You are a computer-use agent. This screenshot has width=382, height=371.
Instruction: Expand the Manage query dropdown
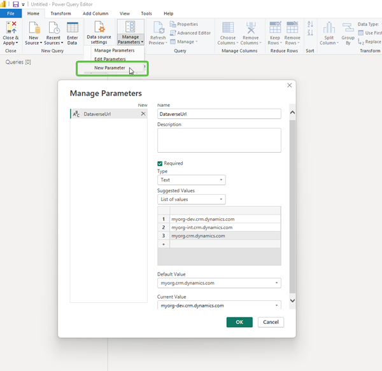[x=184, y=41]
